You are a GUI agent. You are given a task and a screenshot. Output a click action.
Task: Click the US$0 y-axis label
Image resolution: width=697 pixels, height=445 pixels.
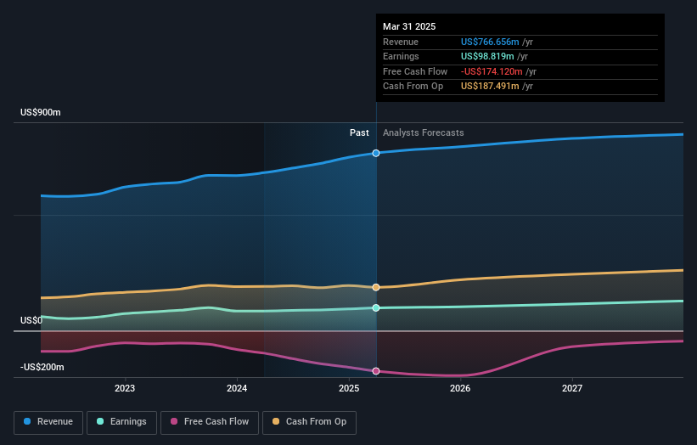(x=31, y=320)
